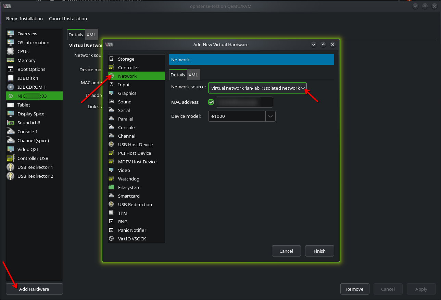Click the MAC address text field

pos(244,102)
